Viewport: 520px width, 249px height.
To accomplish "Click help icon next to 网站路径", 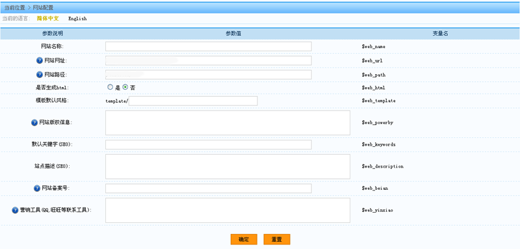I will (40, 75).
